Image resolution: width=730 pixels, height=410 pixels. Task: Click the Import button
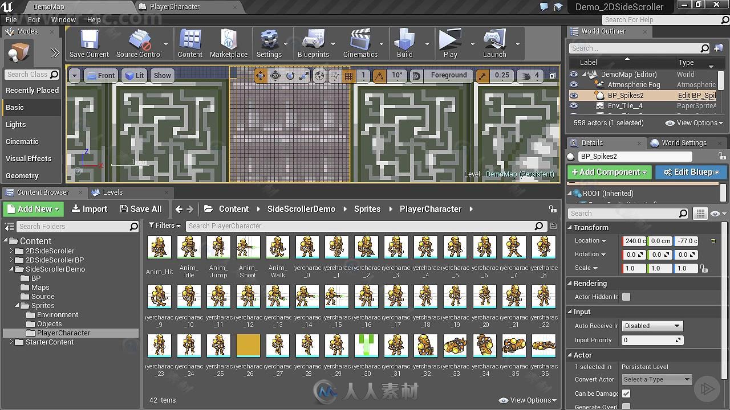coord(90,209)
